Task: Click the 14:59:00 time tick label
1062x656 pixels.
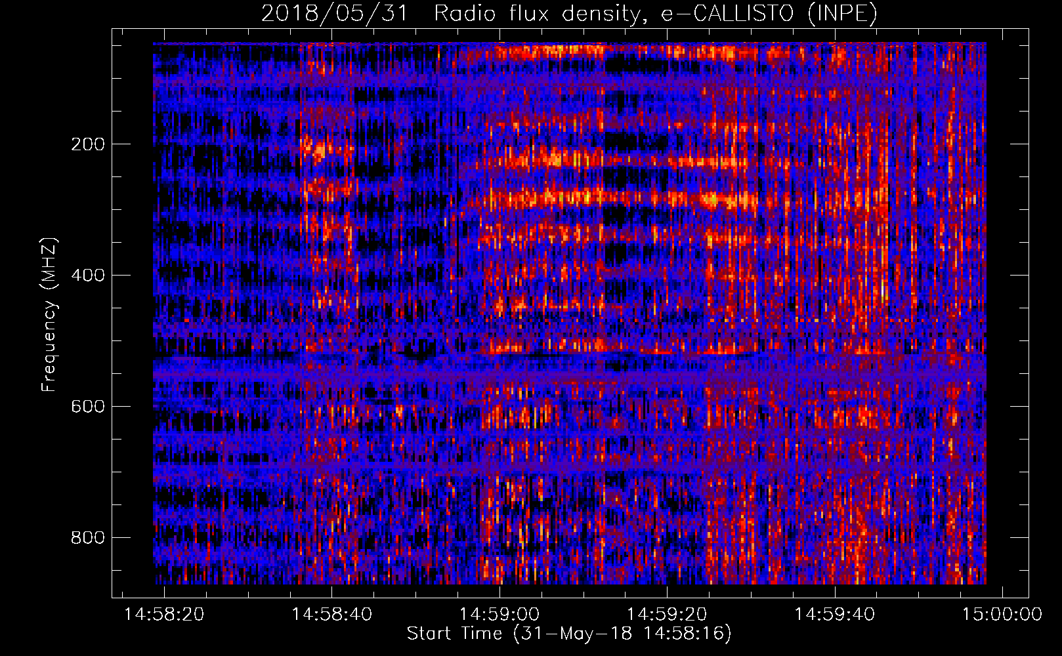Action: (499, 614)
